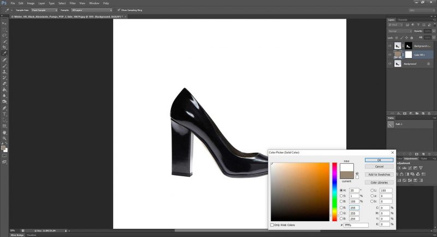Click the Color Libraries button
This screenshot has height=237, width=437.
(x=379, y=182)
